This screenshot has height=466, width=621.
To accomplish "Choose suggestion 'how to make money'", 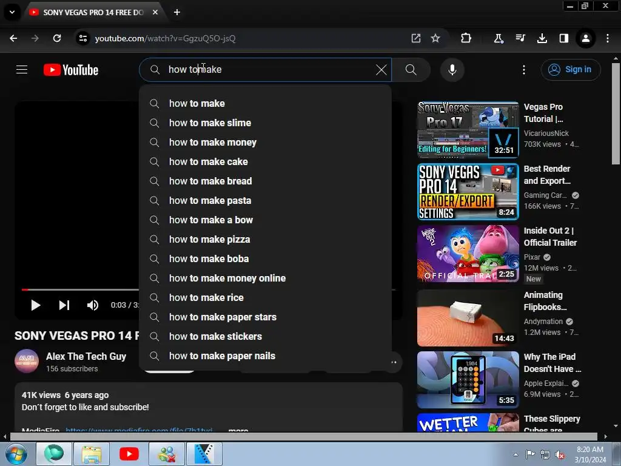I will point(265,142).
